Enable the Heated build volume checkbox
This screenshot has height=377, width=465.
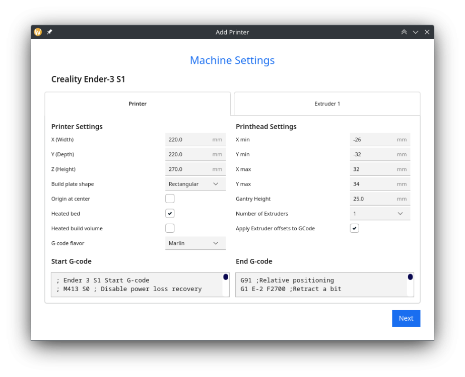click(170, 228)
